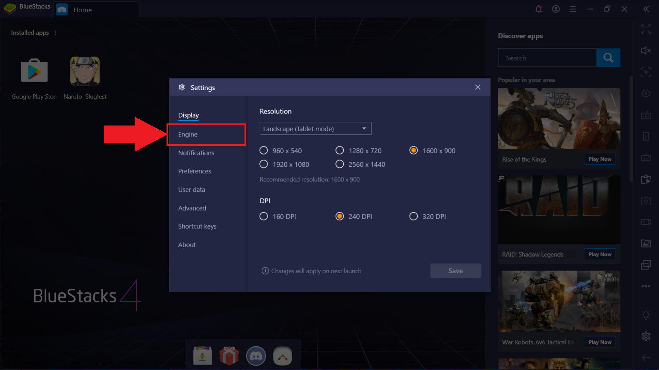Select 2560 x 1440 resolution
The height and width of the screenshot is (370, 659).
coord(340,164)
